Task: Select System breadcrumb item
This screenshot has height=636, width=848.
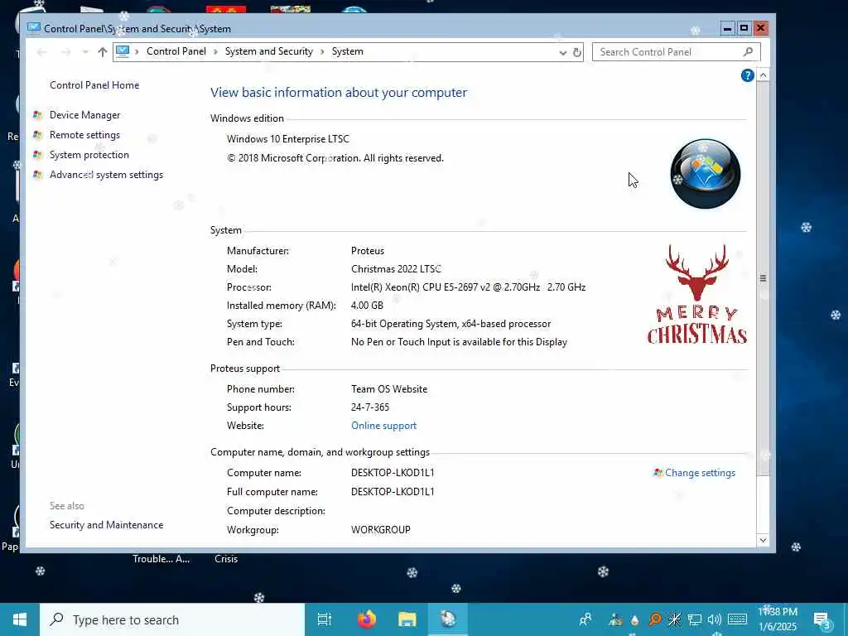Action: 347,51
